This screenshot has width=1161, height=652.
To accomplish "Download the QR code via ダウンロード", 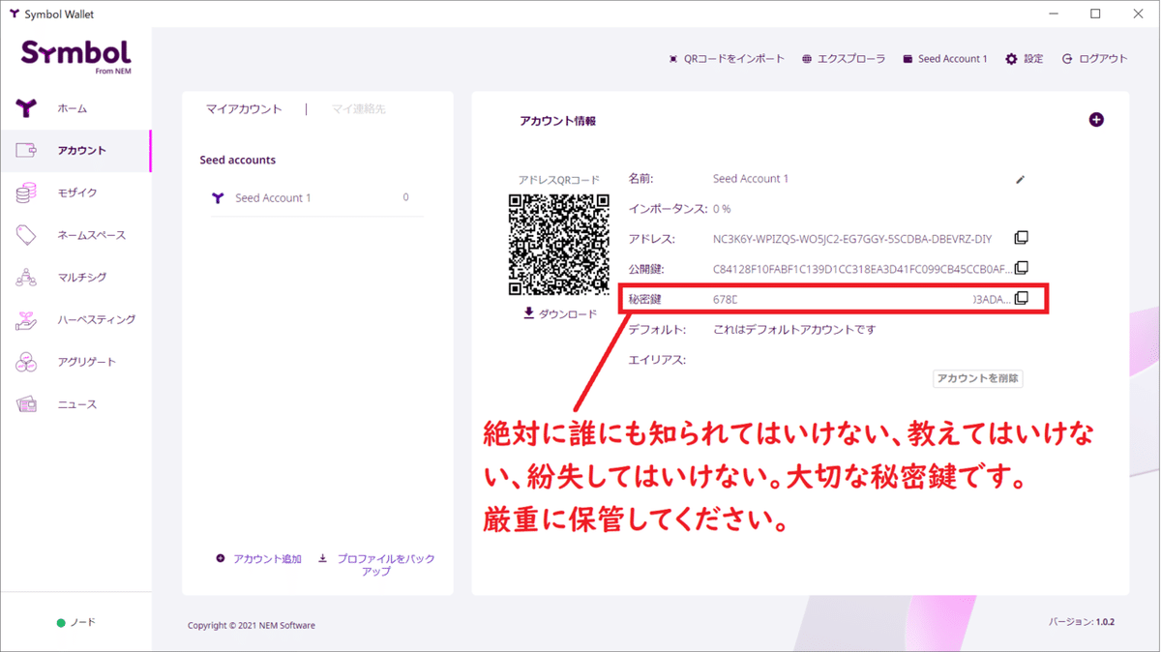I will (568, 313).
